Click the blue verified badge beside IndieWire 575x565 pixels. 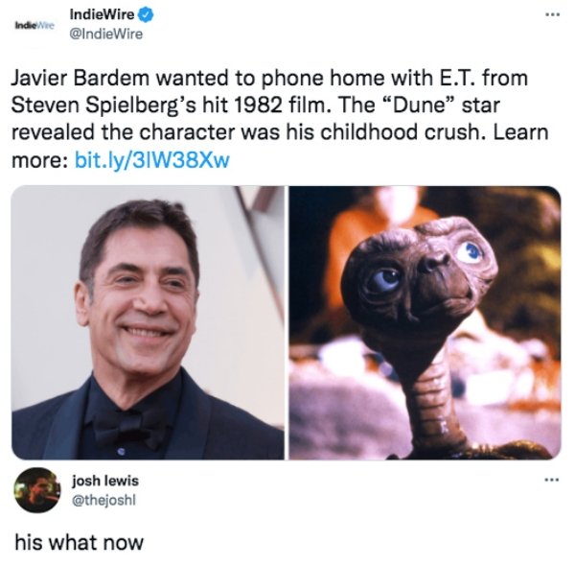tap(147, 15)
